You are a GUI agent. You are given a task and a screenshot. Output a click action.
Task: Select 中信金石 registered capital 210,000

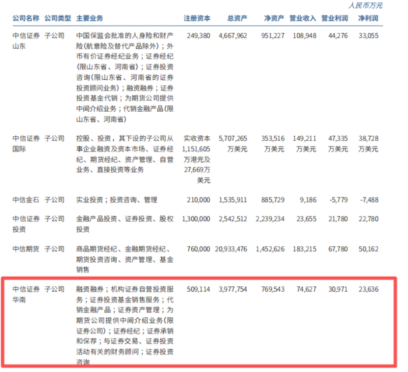(198, 200)
